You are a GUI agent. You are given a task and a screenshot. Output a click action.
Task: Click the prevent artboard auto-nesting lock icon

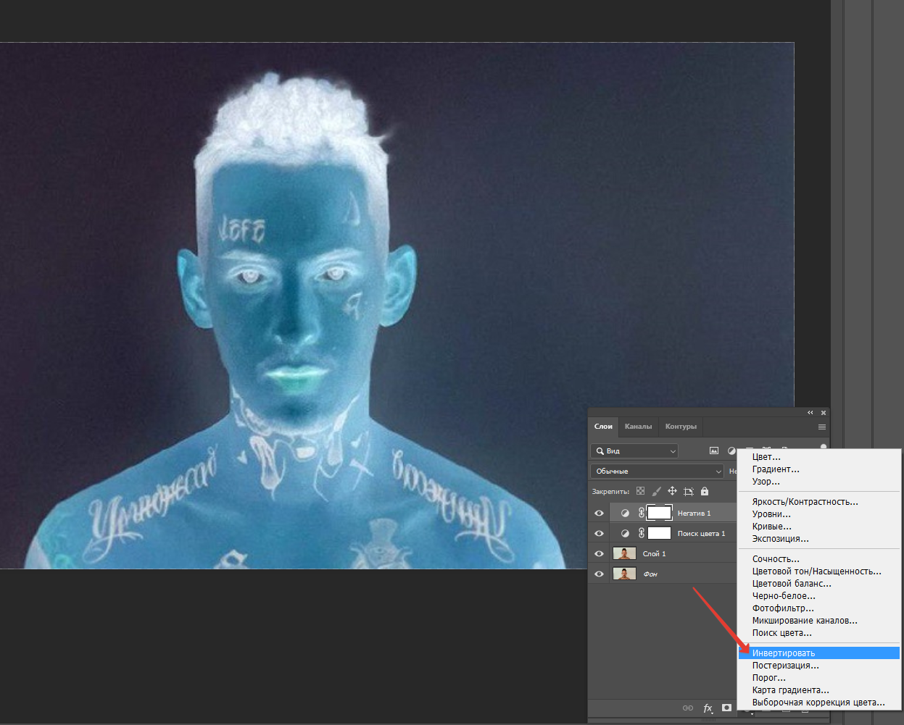click(688, 491)
